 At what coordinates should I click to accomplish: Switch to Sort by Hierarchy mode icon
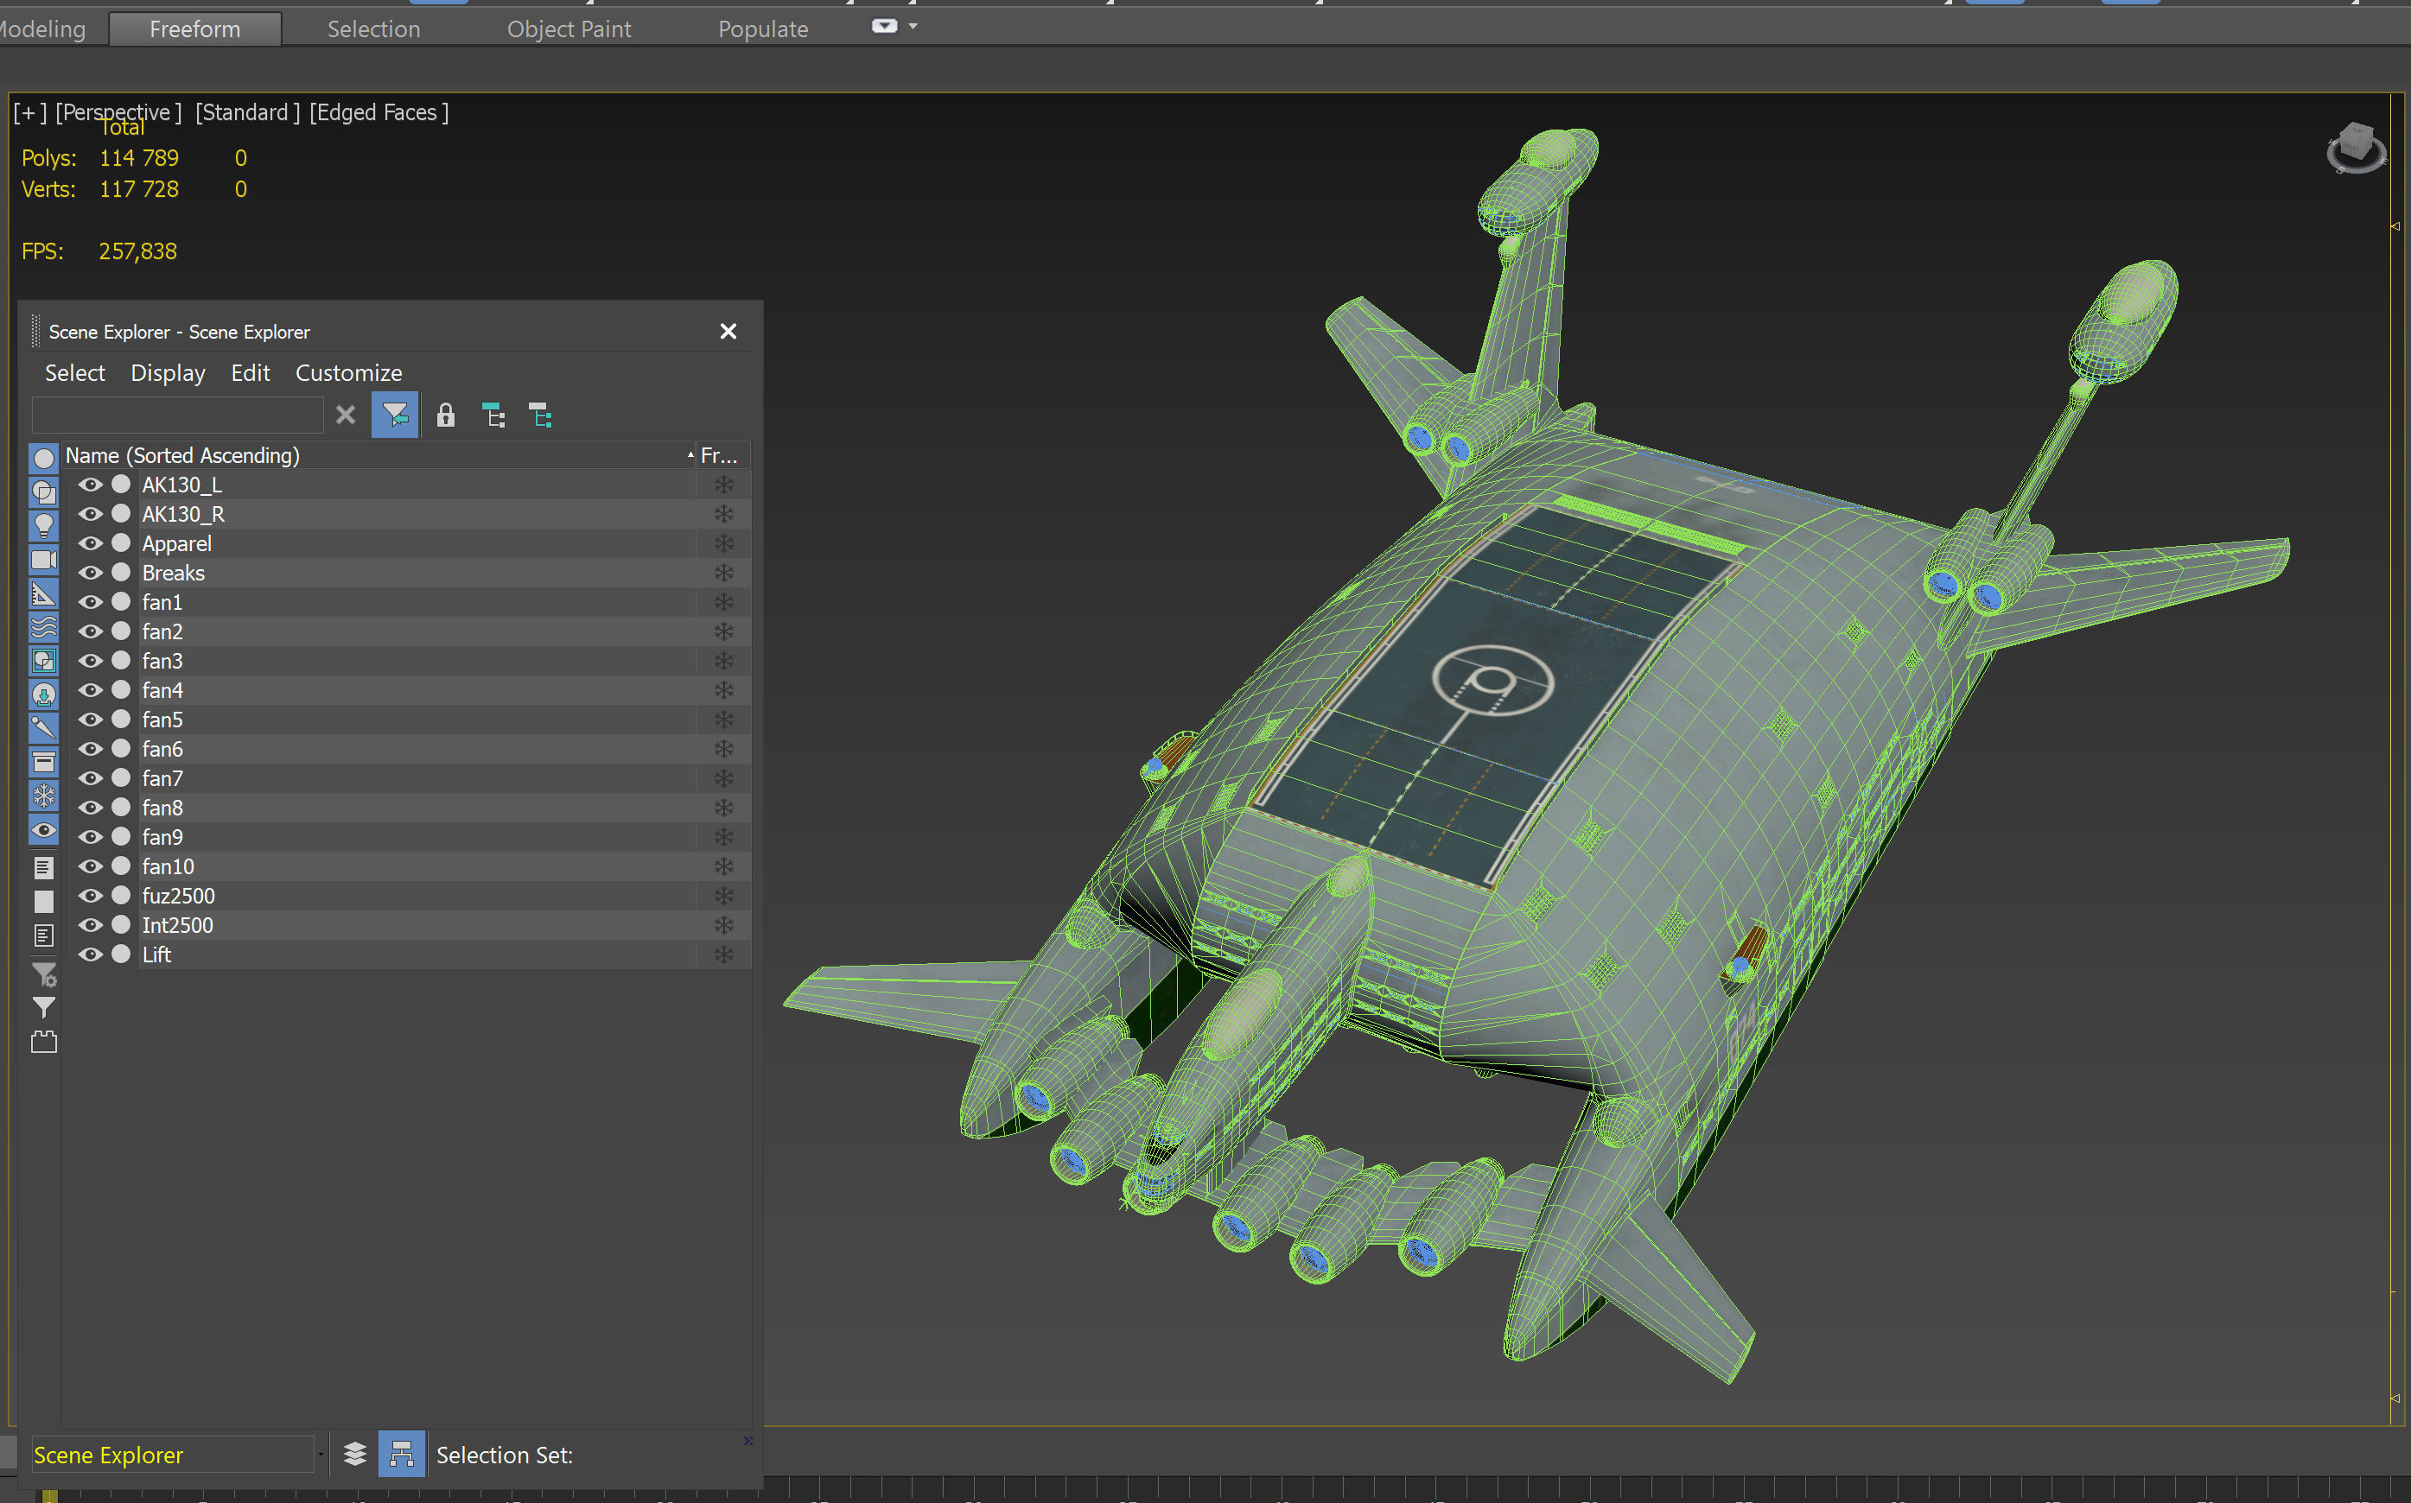402,1455
